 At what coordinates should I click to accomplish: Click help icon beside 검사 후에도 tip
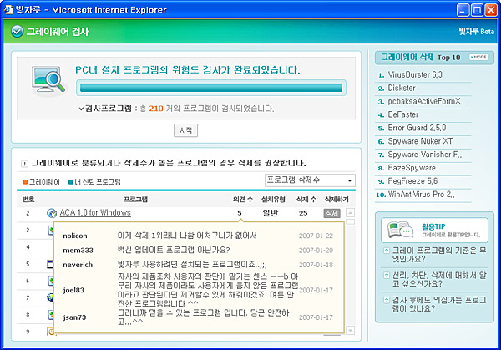pyautogui.click(x=387, y=300)
